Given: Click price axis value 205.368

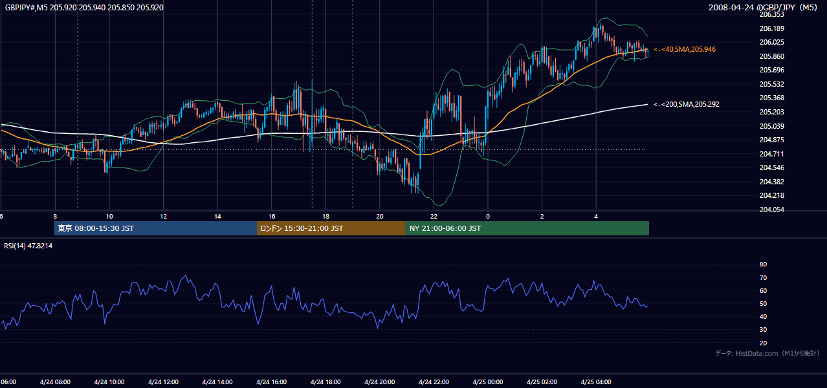Looking at the screenshot, I should pyautogui.click(x=771, y=98).
